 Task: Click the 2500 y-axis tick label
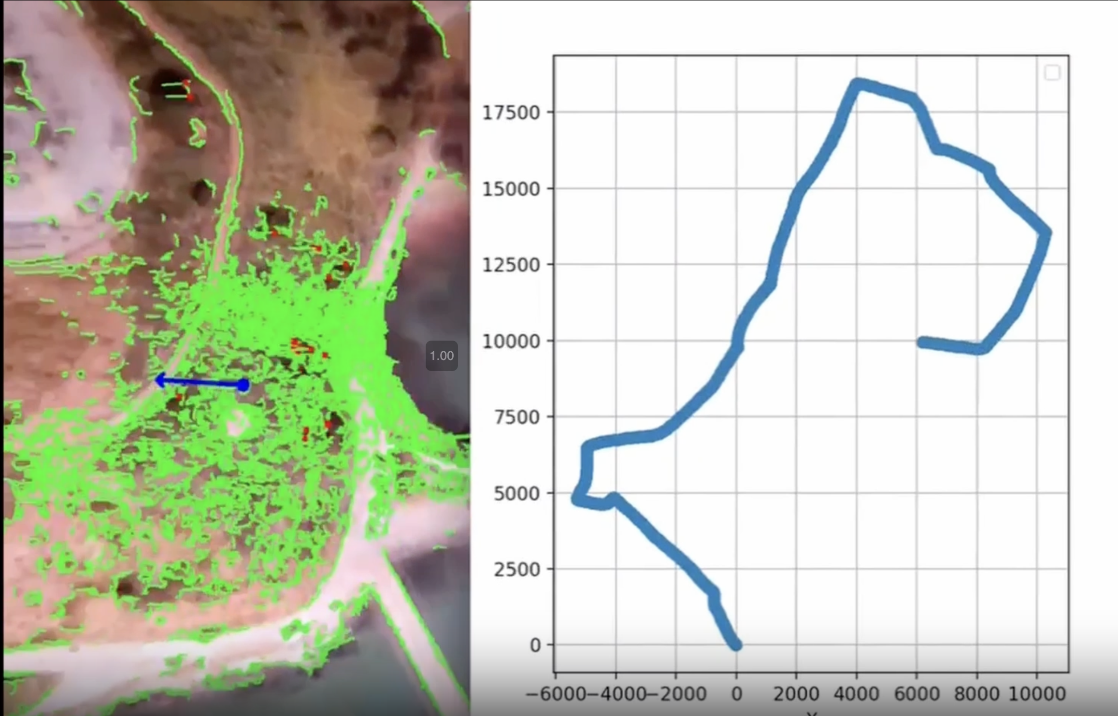(x=516, y=569)
